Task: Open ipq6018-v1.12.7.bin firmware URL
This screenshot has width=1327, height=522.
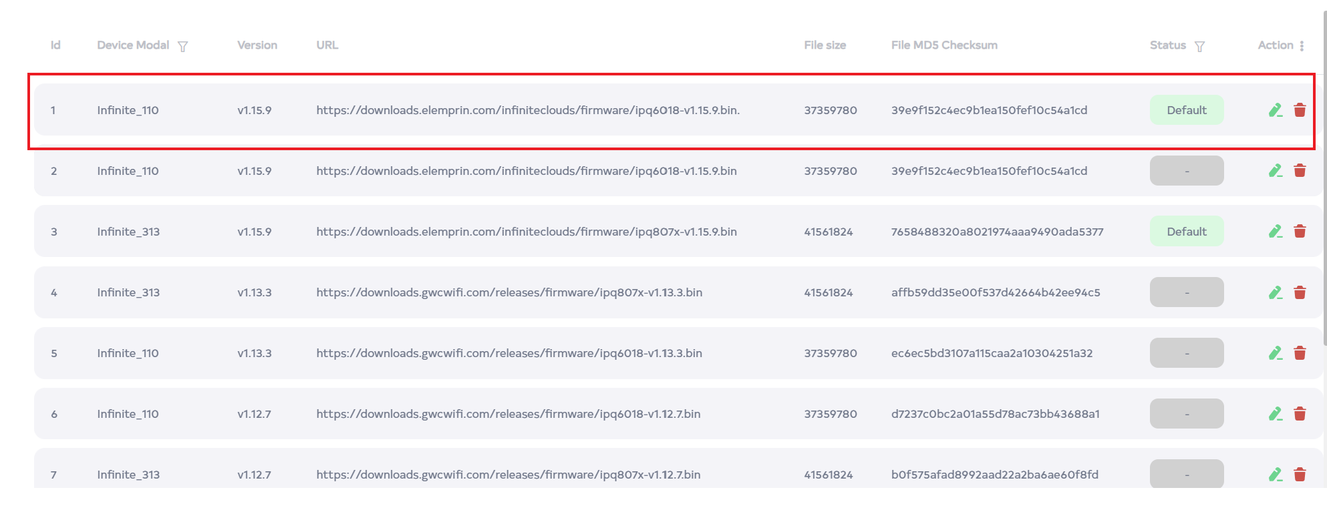Action: [508, 414]
